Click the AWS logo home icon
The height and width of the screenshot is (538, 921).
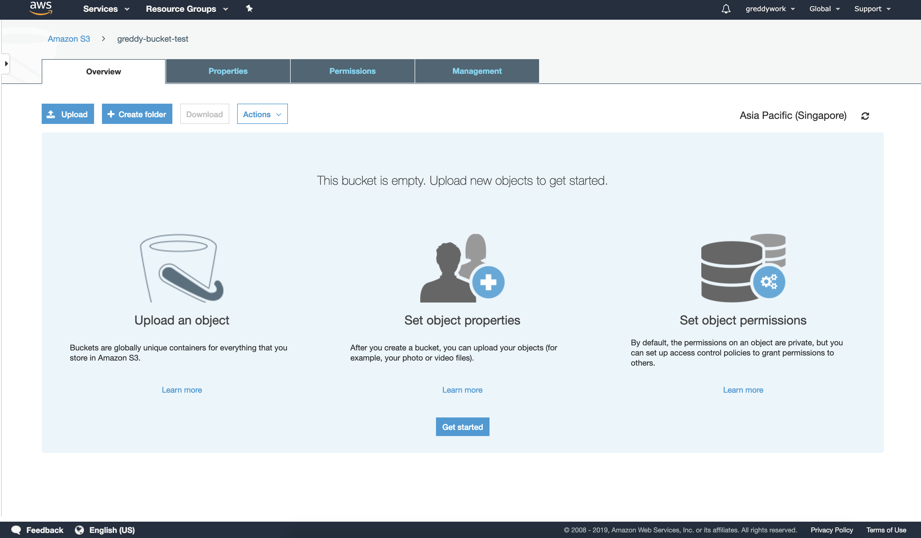click(41, 8)
